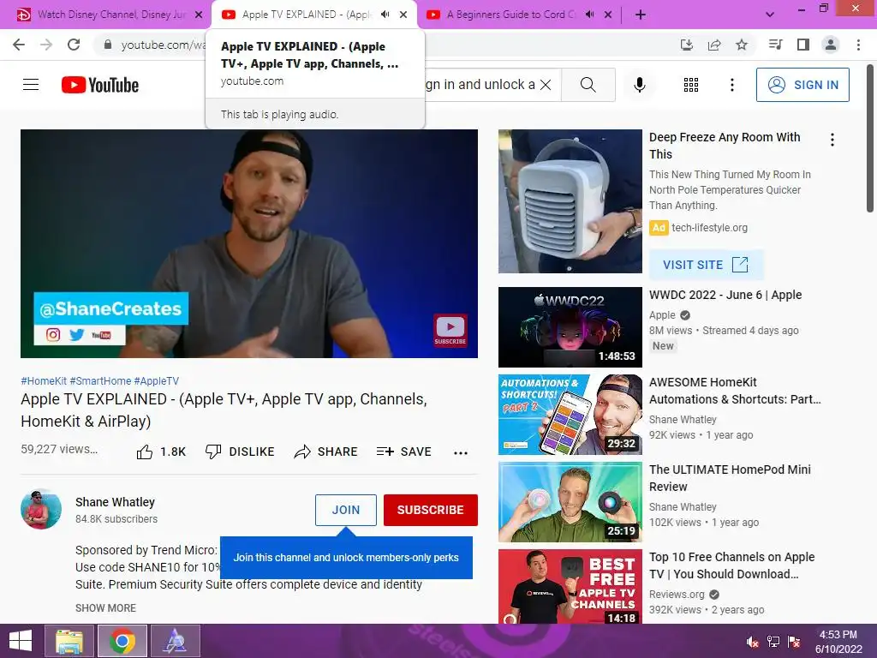Open the Deep Freeze ad thumbnail
877x658 pixels.
tap(570, 201)
